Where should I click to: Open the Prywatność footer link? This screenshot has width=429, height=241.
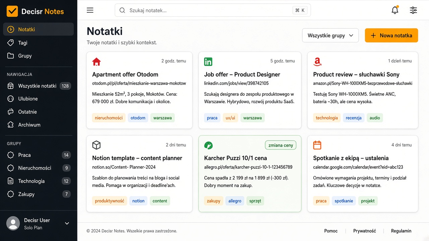pos(365,231)
